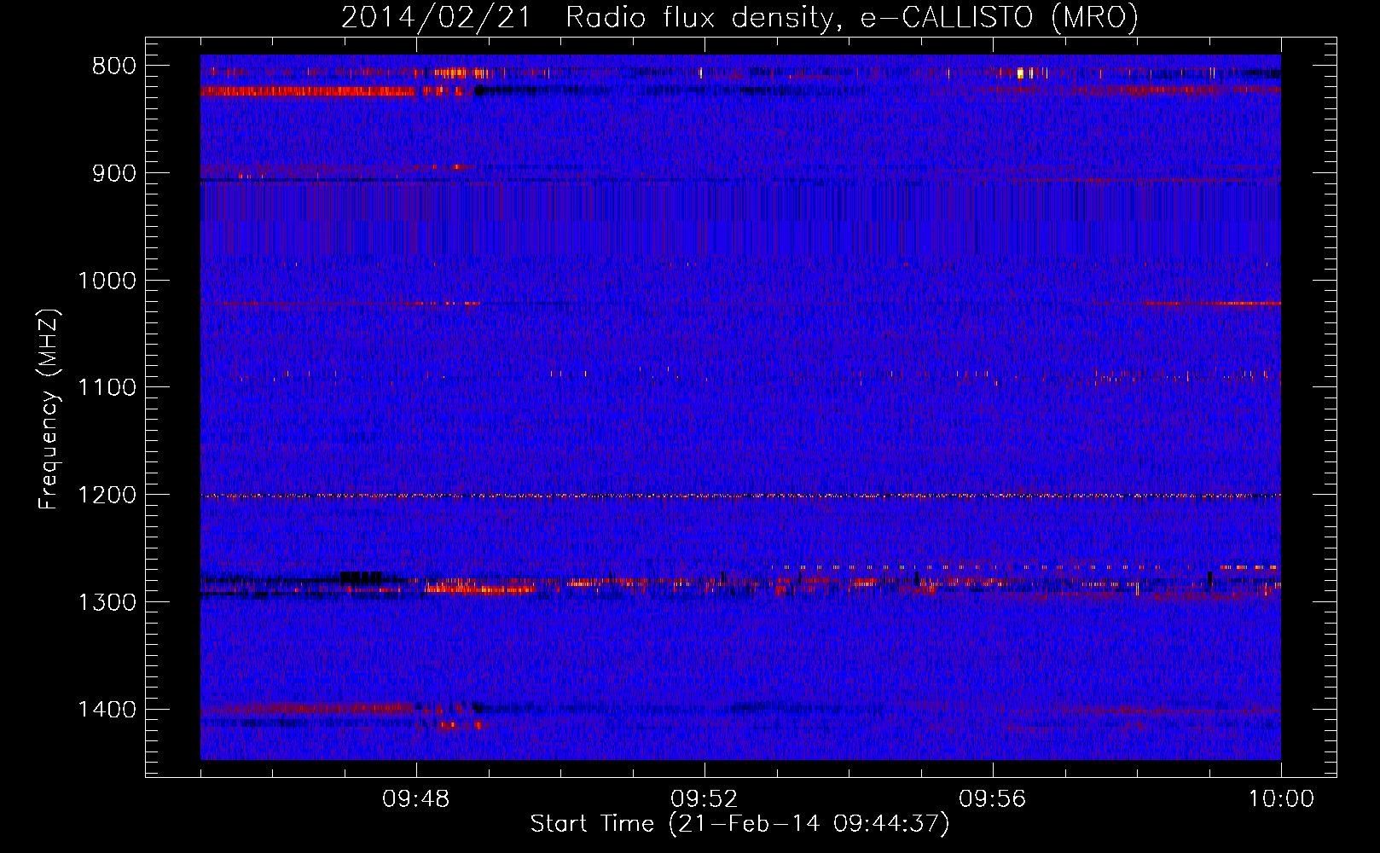Select the 1300 frequency axis label
Screen dimensions: 1380x853
(107, 602)
